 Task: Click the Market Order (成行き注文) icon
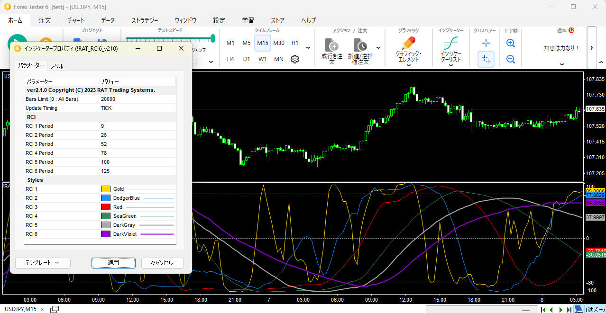coord(332,45)
